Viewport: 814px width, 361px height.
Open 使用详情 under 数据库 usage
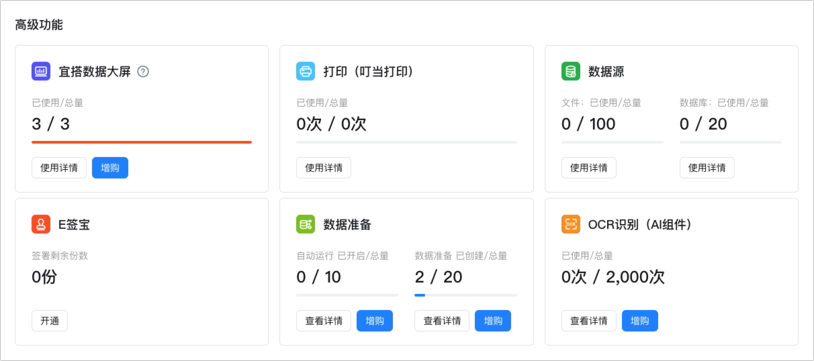[x=707, y=168]
